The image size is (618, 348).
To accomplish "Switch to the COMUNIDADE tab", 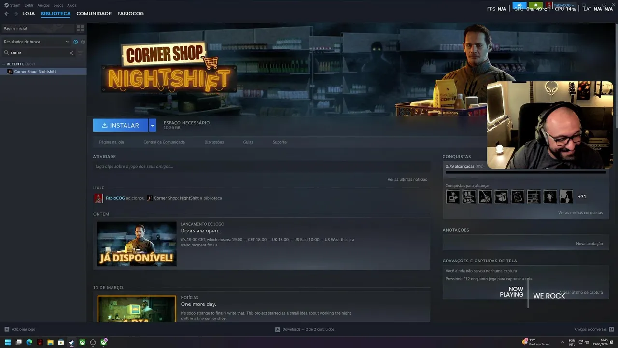I will 94,14.
